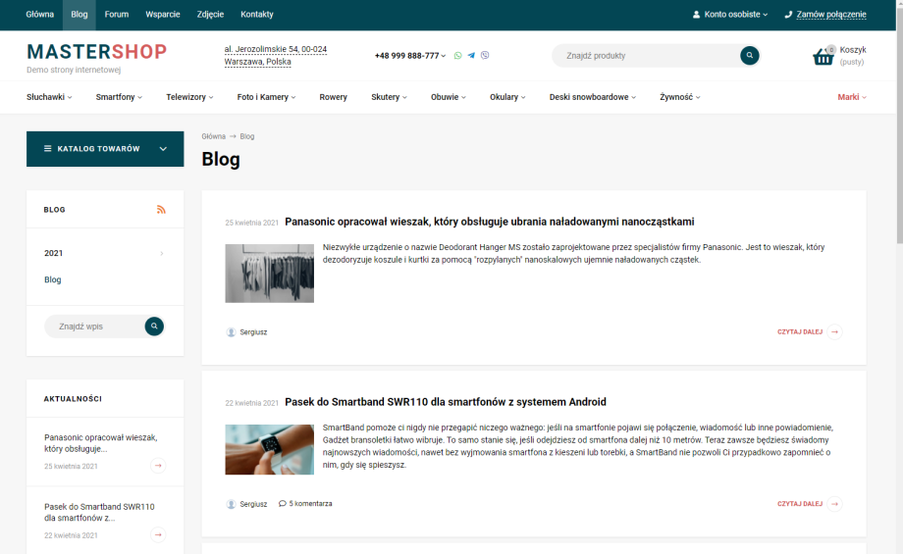Click the WhatsApp contact icon
This screenshot has width=903, height=554.
457,56
